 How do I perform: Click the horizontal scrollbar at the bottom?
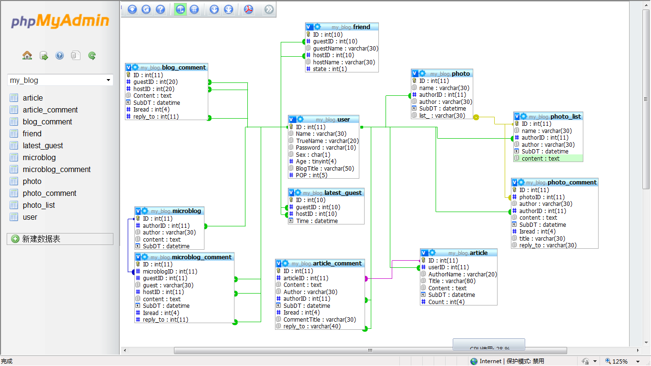click(x=370, y=351)
